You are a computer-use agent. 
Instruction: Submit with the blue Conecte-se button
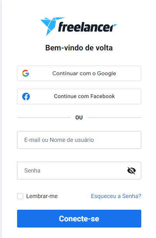79,219
